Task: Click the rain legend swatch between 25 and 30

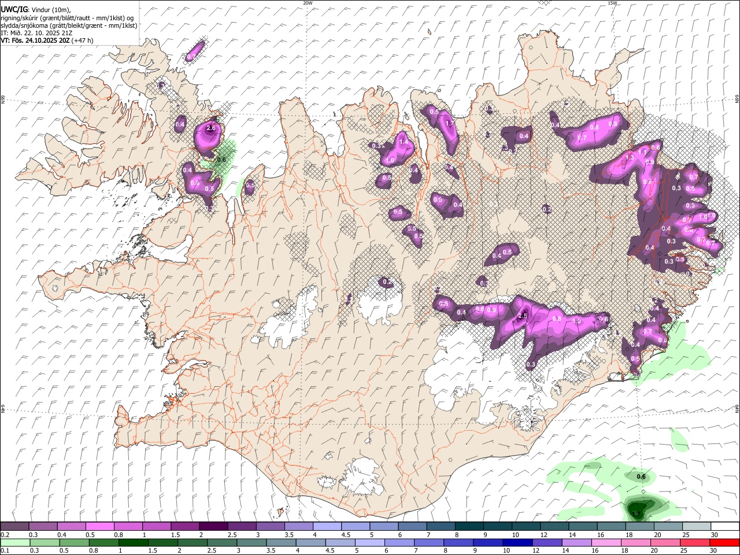Action: 695,542
